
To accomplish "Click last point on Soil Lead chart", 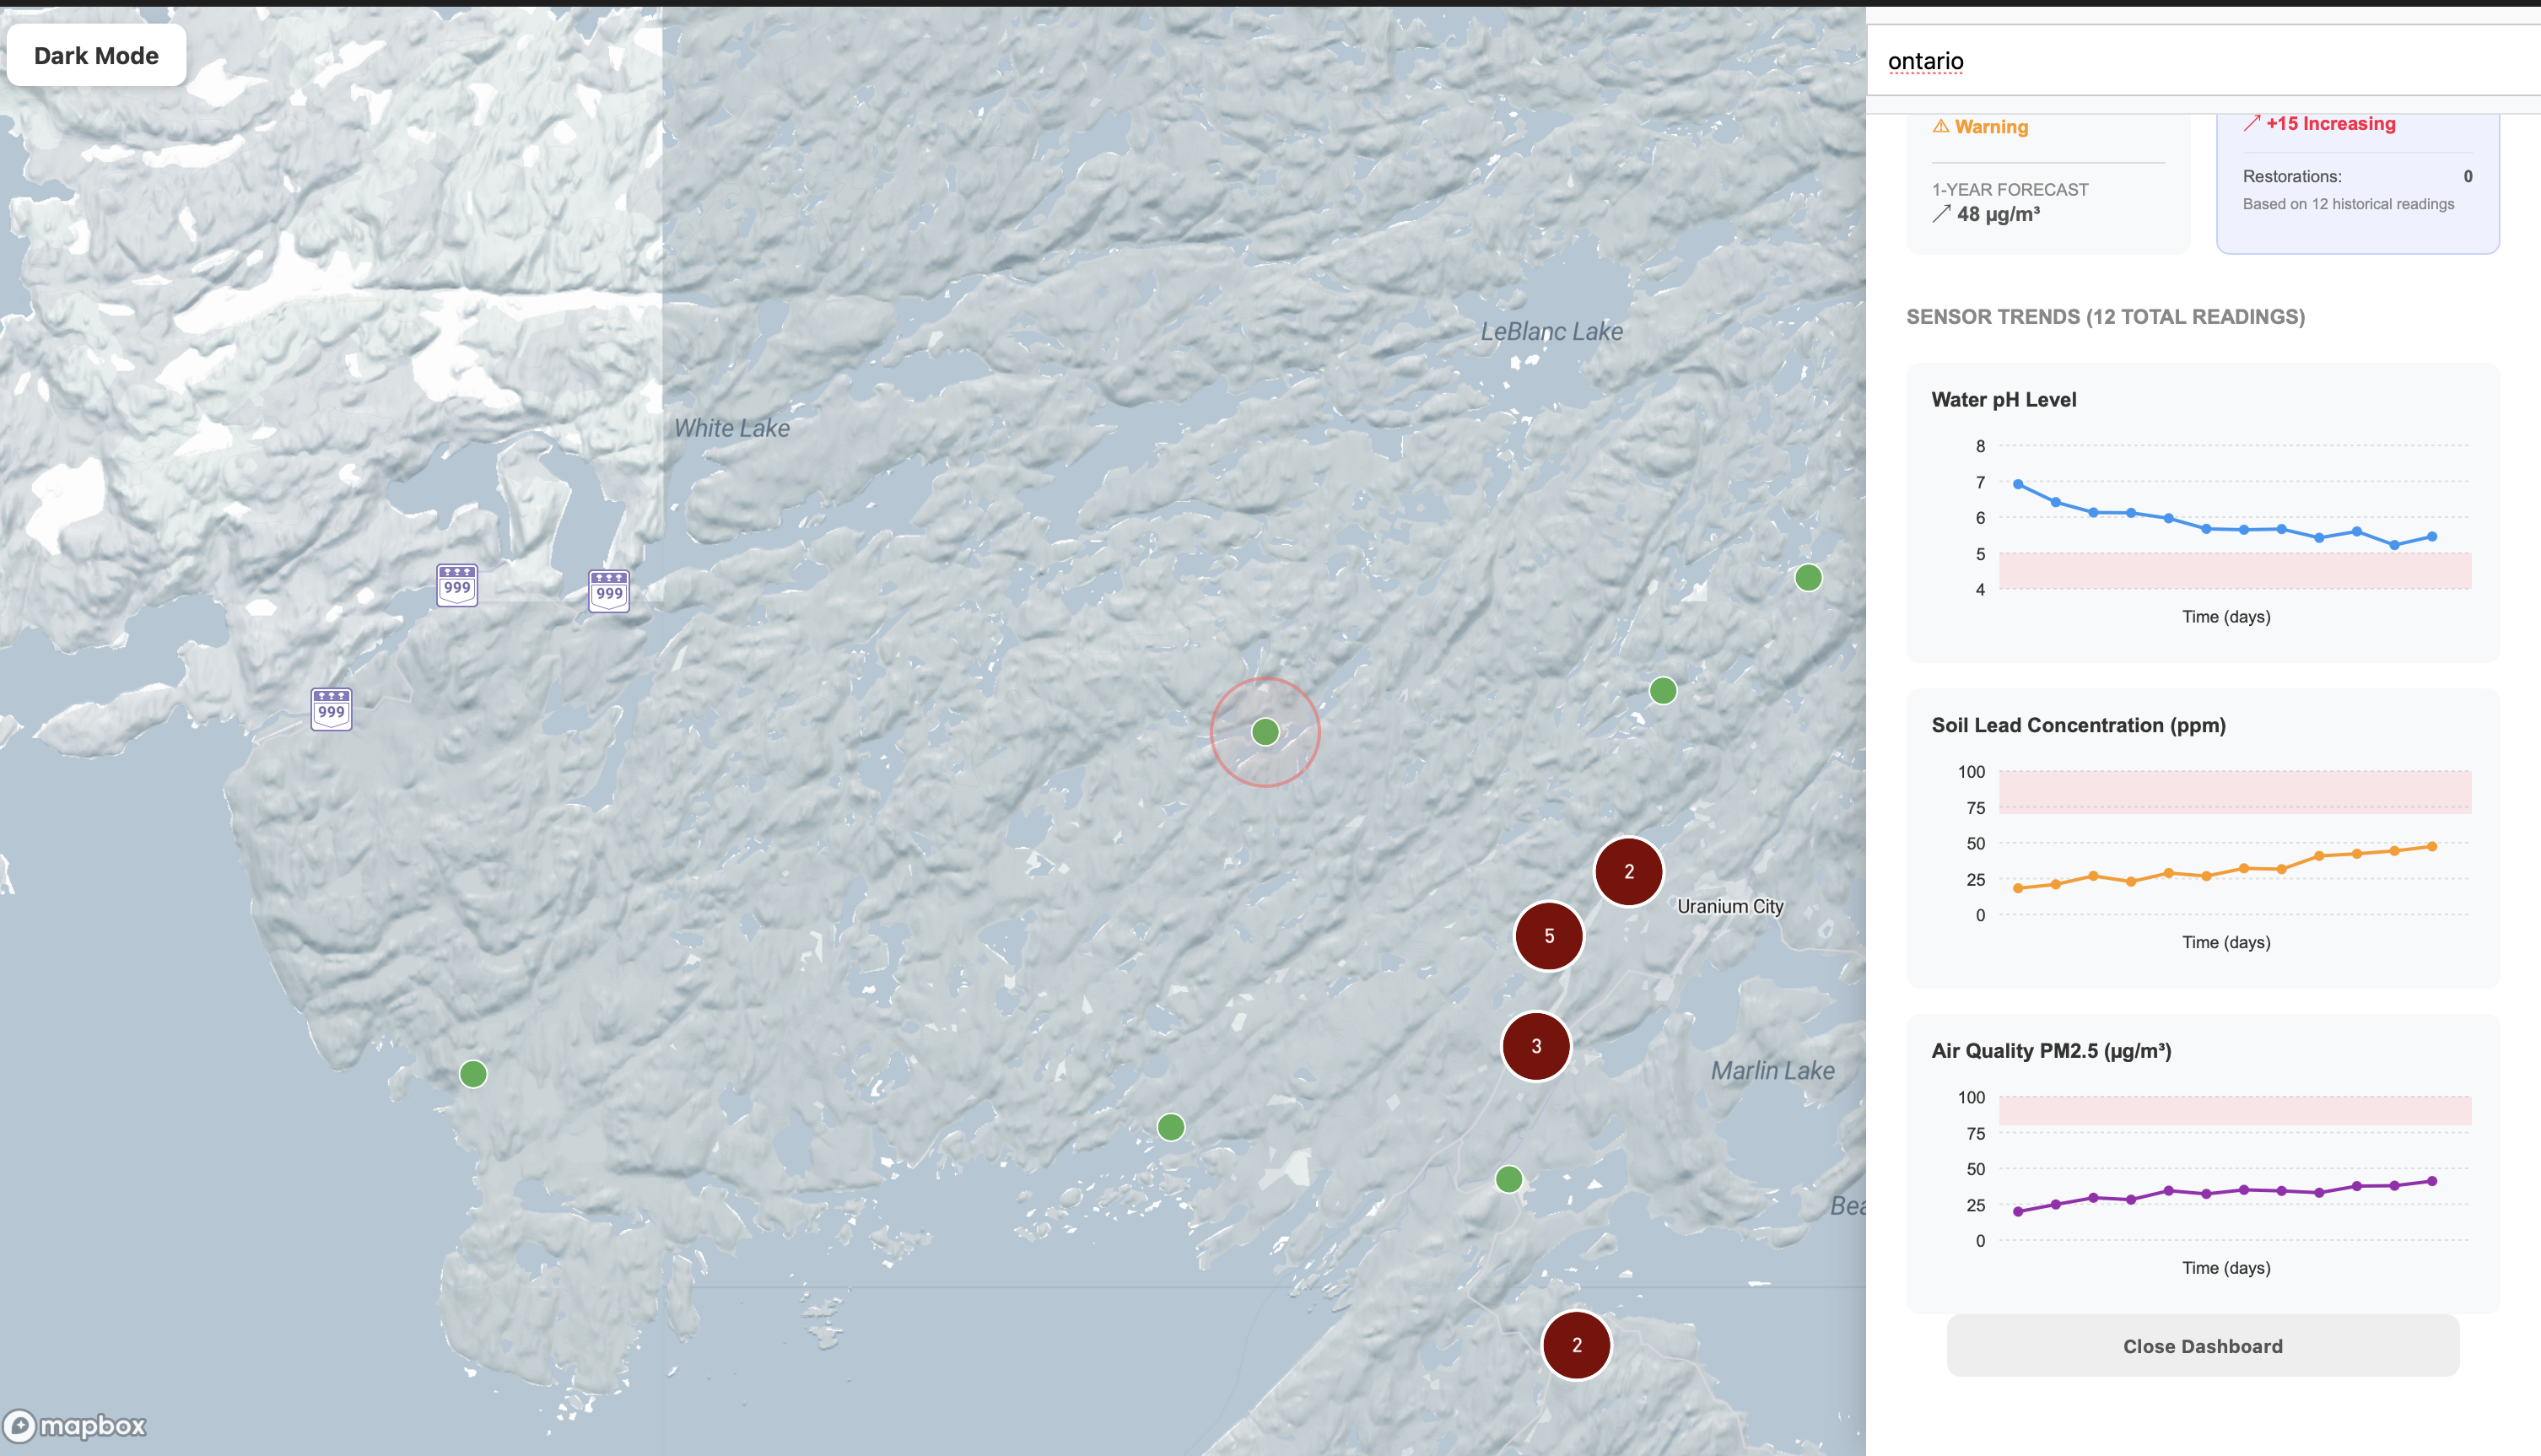I will pos(2432,846).
